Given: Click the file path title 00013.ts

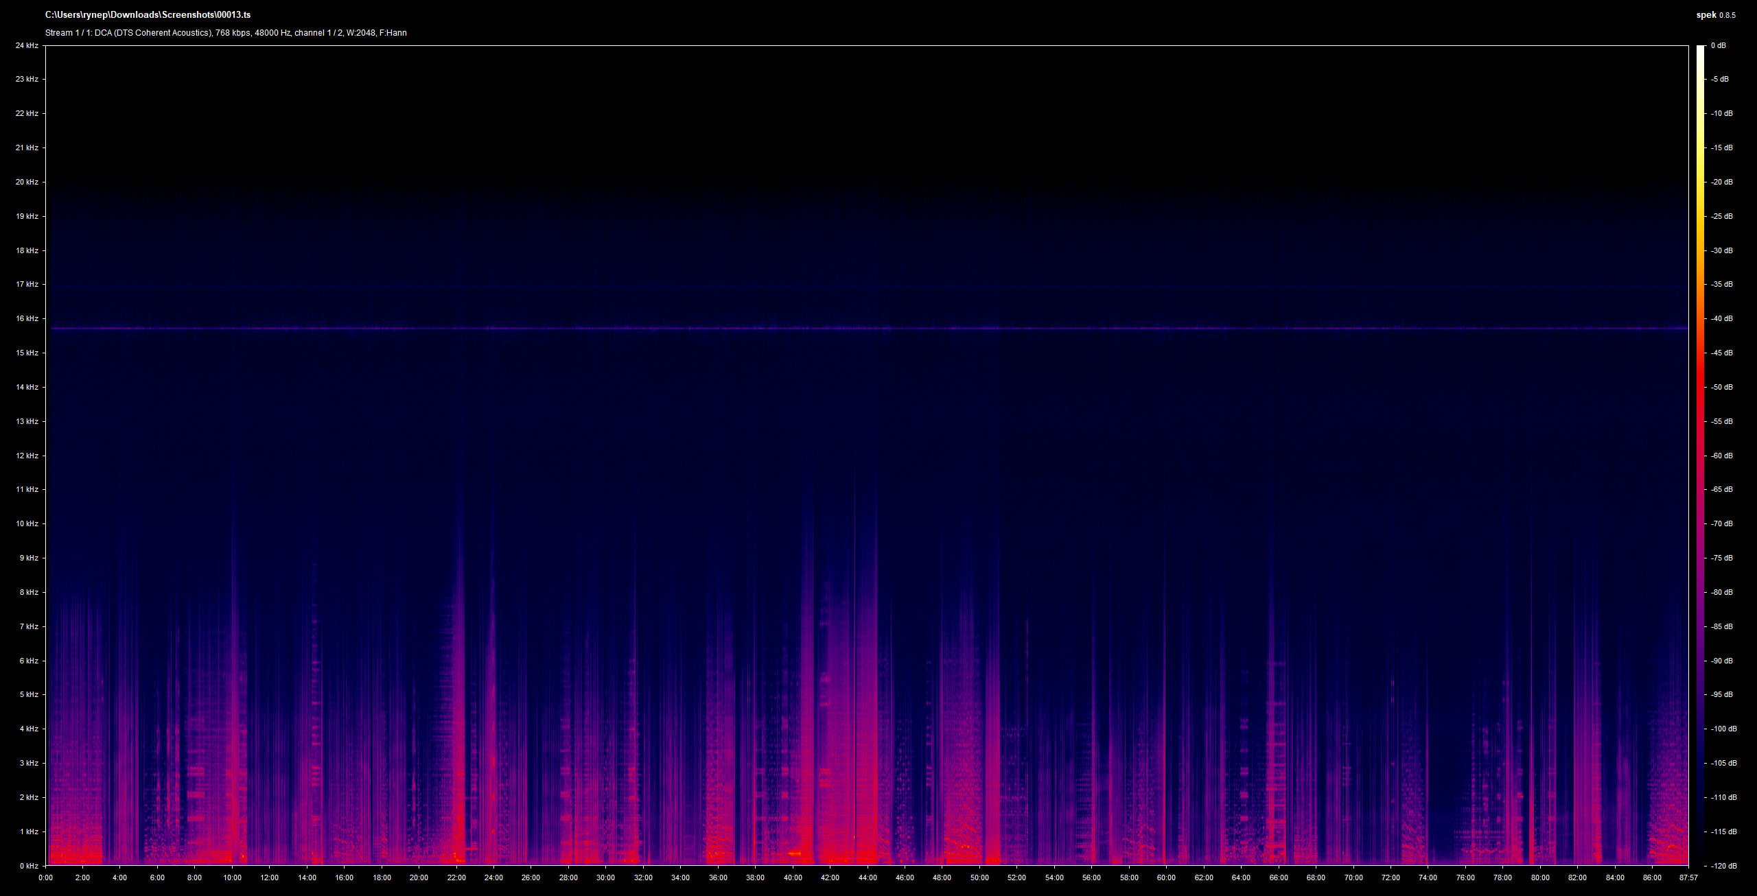Looking at the screenshot, I should [148, 14].
